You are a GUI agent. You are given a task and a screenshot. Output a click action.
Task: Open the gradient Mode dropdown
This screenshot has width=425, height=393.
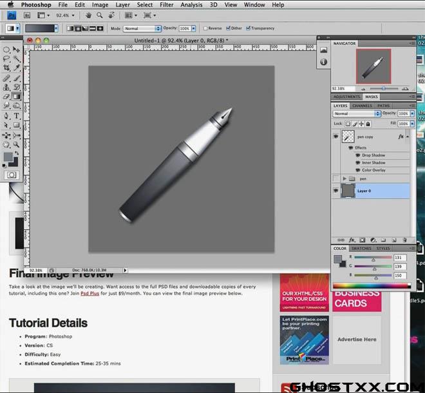coord(142,28)
